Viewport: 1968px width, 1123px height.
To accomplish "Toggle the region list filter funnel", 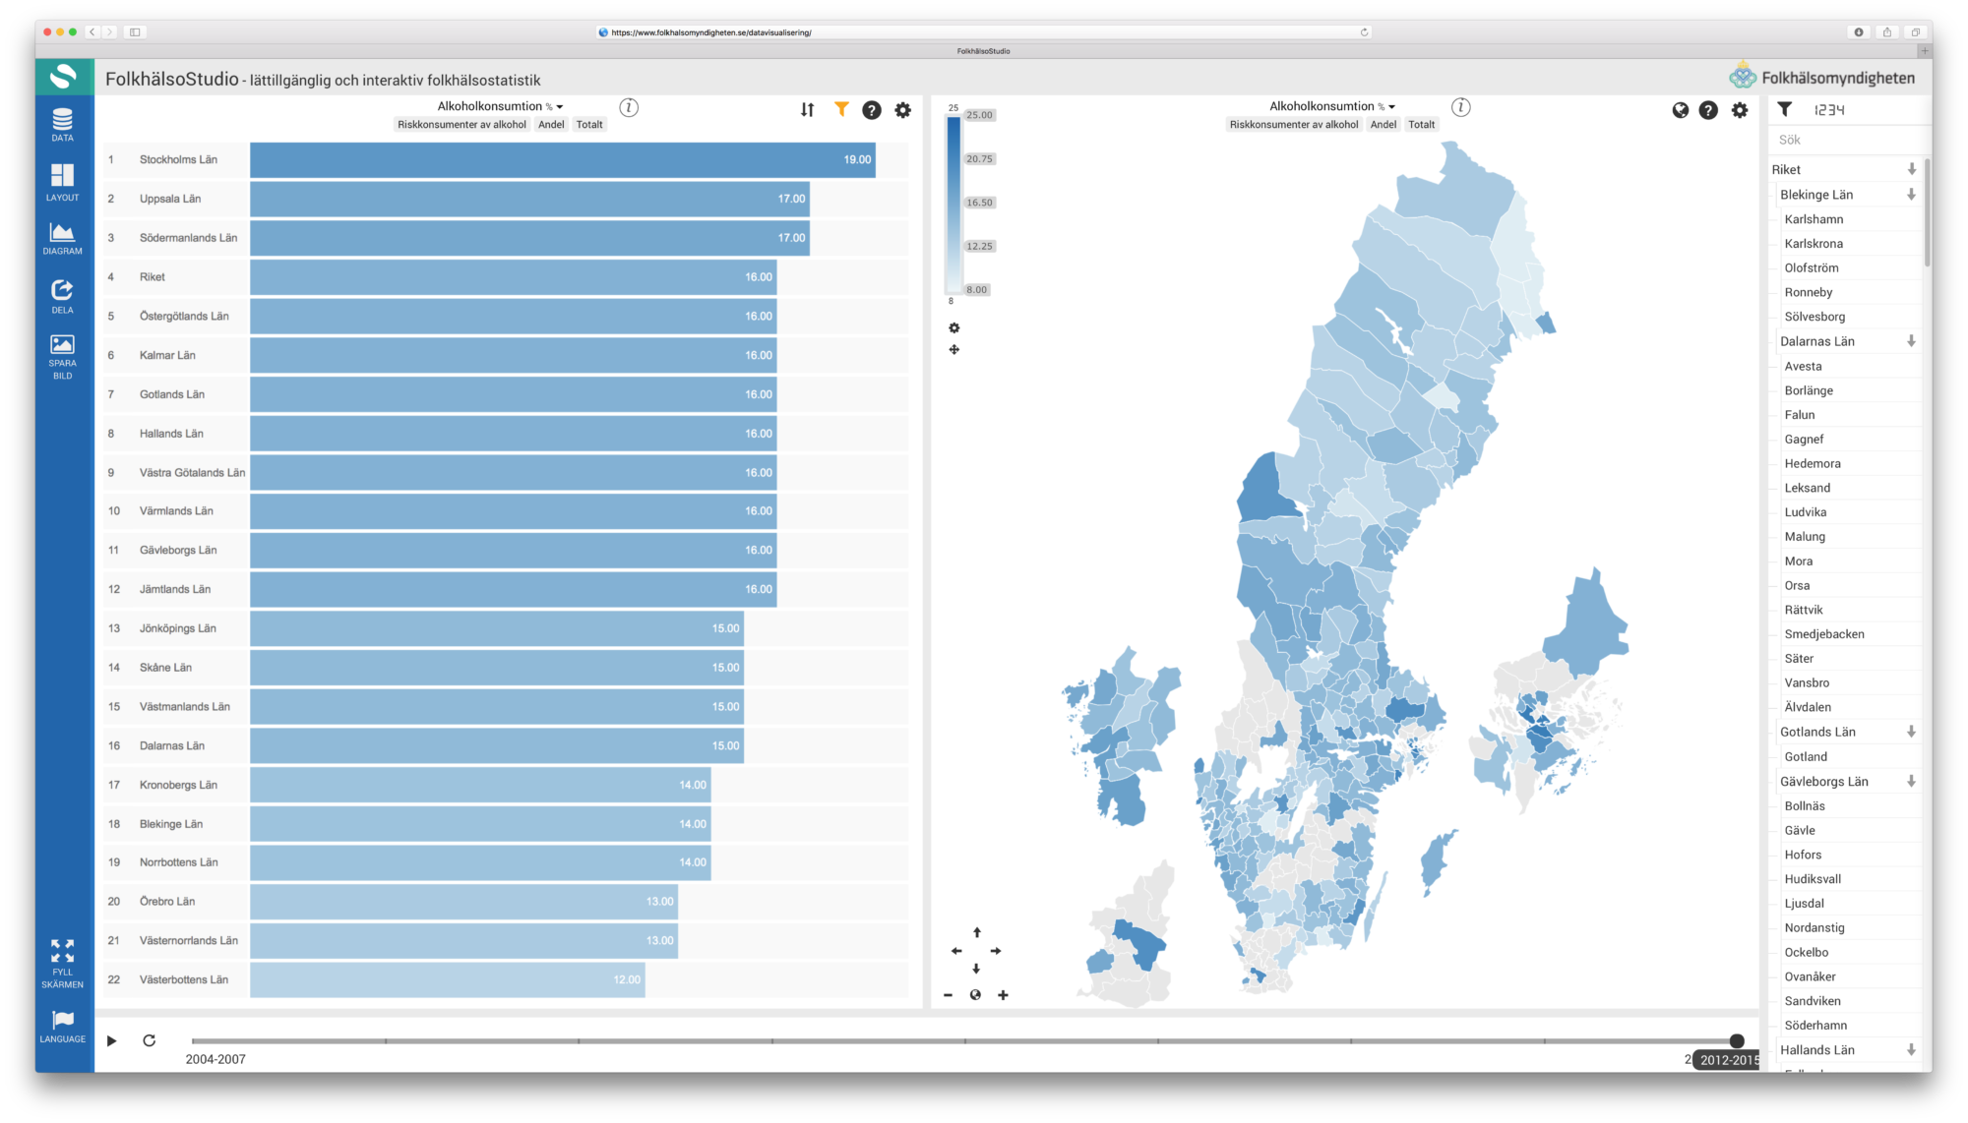I will (x=1784, y=109).
